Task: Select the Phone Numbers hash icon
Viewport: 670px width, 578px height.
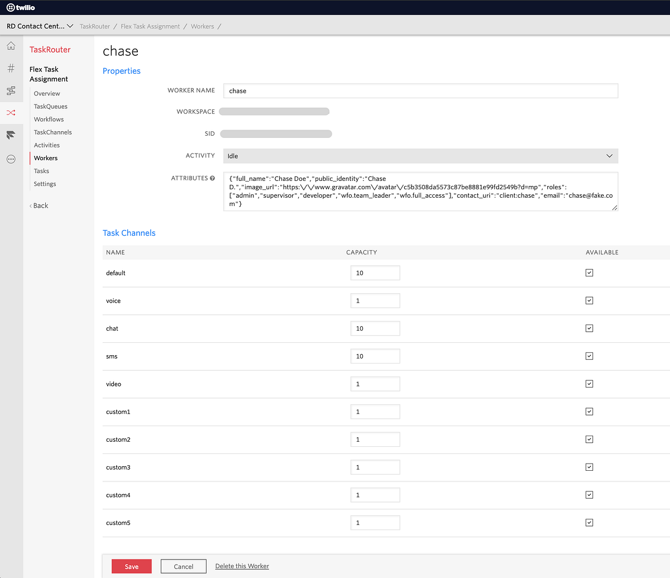Action: coord(11,68)
